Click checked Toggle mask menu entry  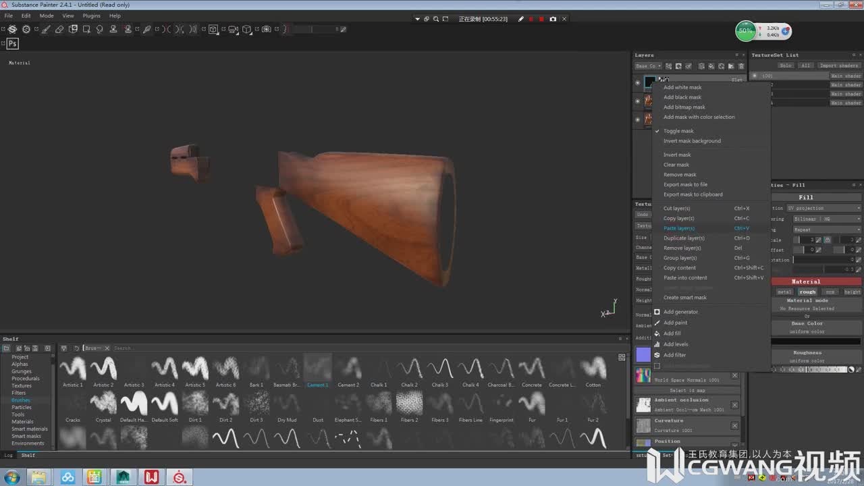tap(678, 131)
